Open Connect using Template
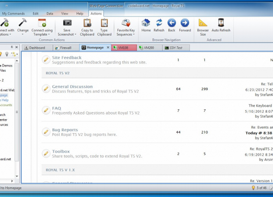The height and width of the screenshot is (197, 273). click(42, 27)
